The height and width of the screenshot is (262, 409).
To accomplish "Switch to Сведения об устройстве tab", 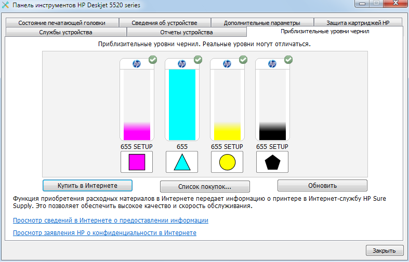I will tap(164, 23).
